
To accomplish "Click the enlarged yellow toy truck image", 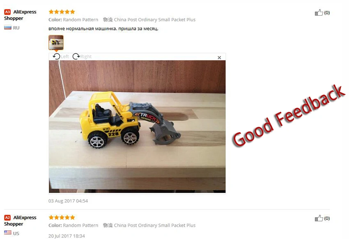I will pos(137,126).
